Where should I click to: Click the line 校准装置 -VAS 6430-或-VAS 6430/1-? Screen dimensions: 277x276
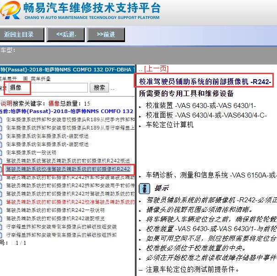(201, 106)
